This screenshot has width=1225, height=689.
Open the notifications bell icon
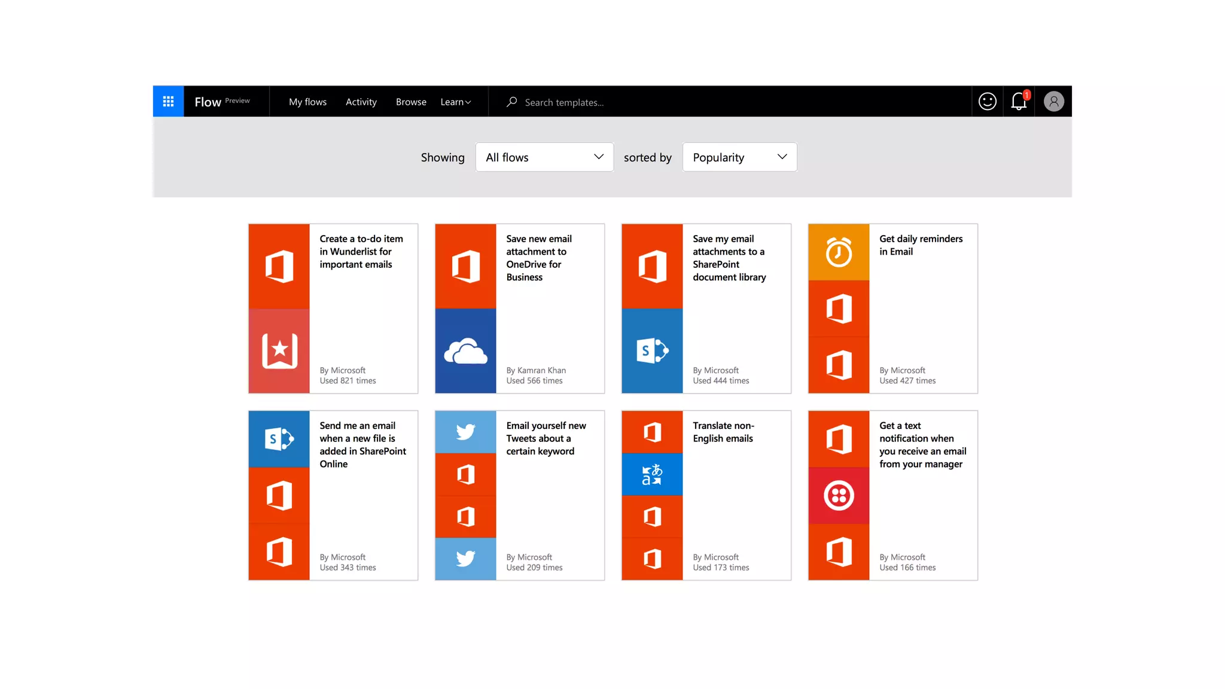click(1019, 102)
